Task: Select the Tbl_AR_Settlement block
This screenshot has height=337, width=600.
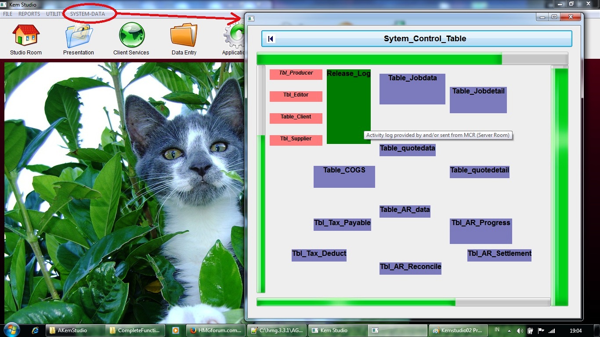Action: click(499, 255)
